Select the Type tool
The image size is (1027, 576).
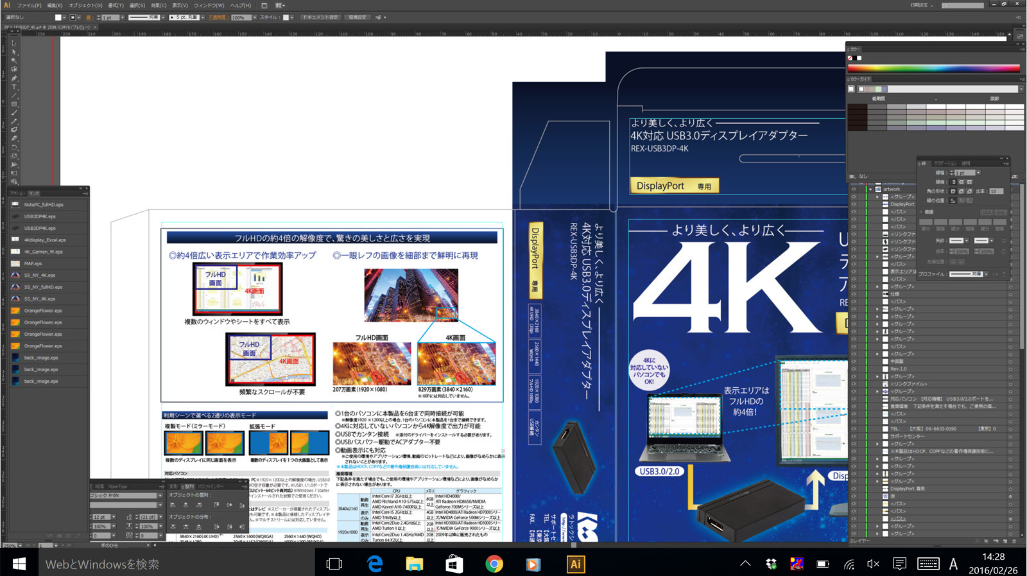coord(13,87)
